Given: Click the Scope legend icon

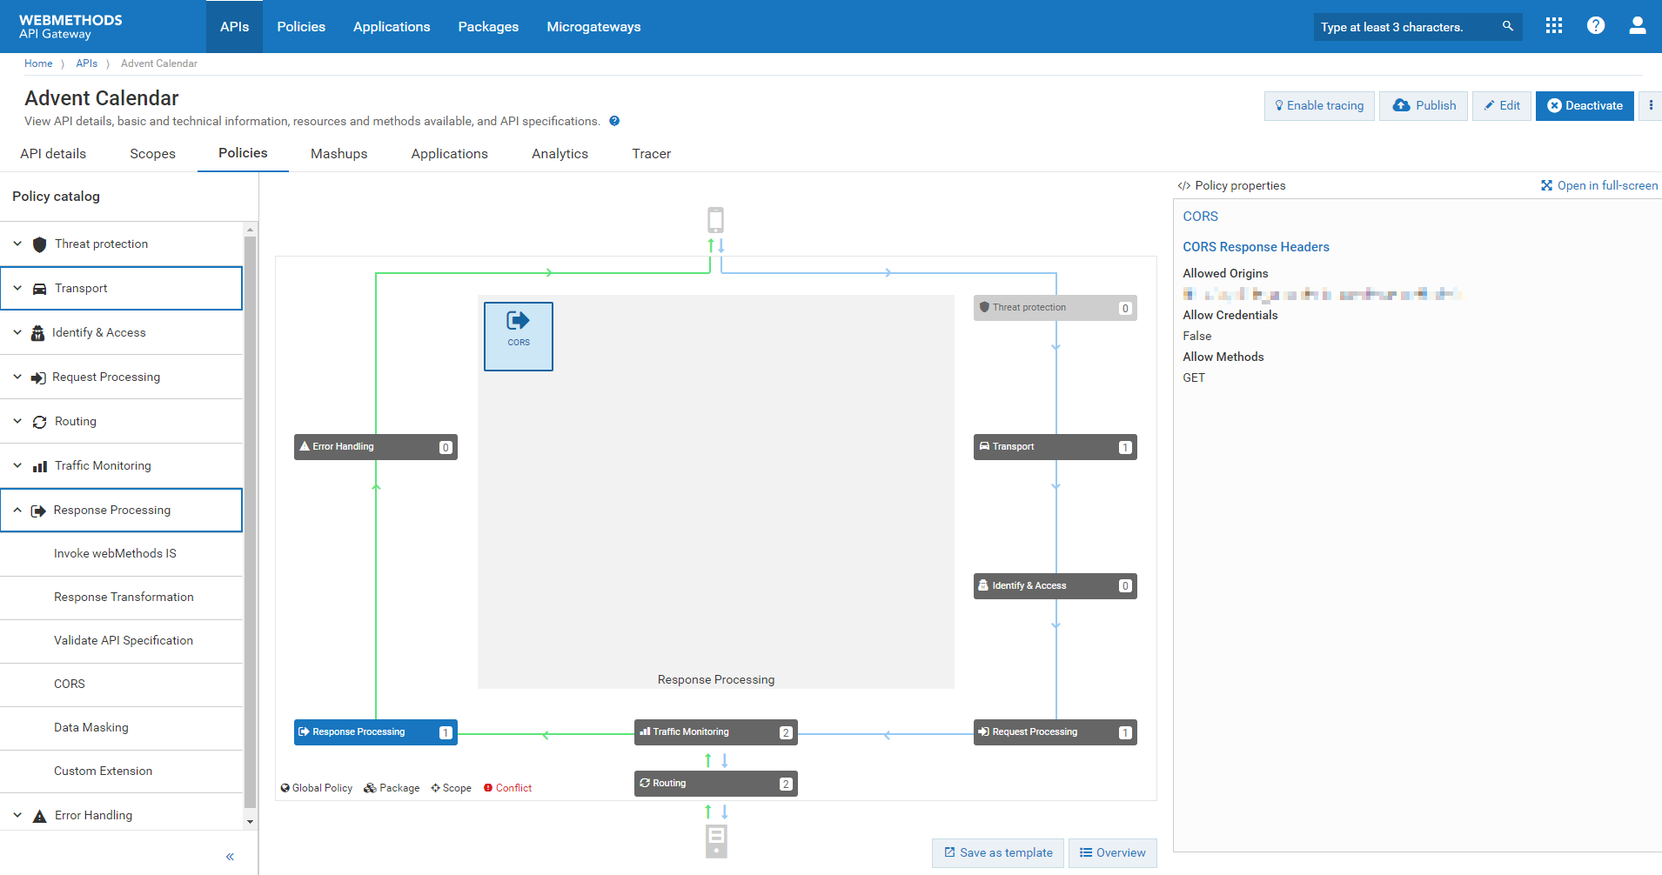Looking at the screenshot, I should point(435,788).
